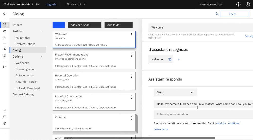Click the Welcome node name field
Screen dimensions: 253x140
coord(201,27)
